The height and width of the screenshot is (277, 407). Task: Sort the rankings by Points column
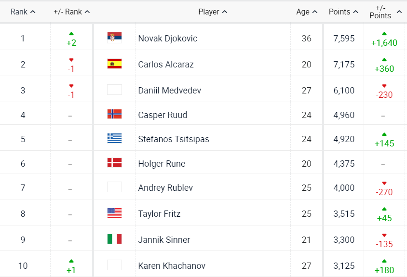tap(343, 12)
